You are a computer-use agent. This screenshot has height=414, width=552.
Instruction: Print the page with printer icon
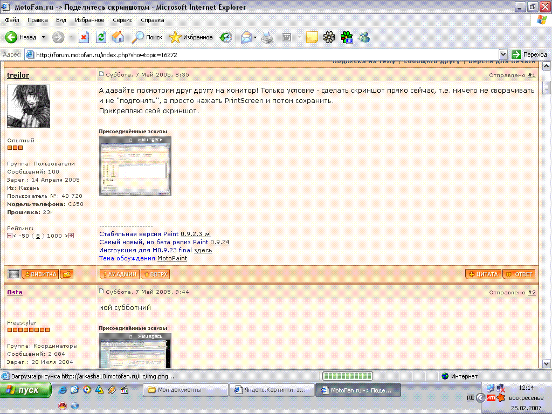267,37
